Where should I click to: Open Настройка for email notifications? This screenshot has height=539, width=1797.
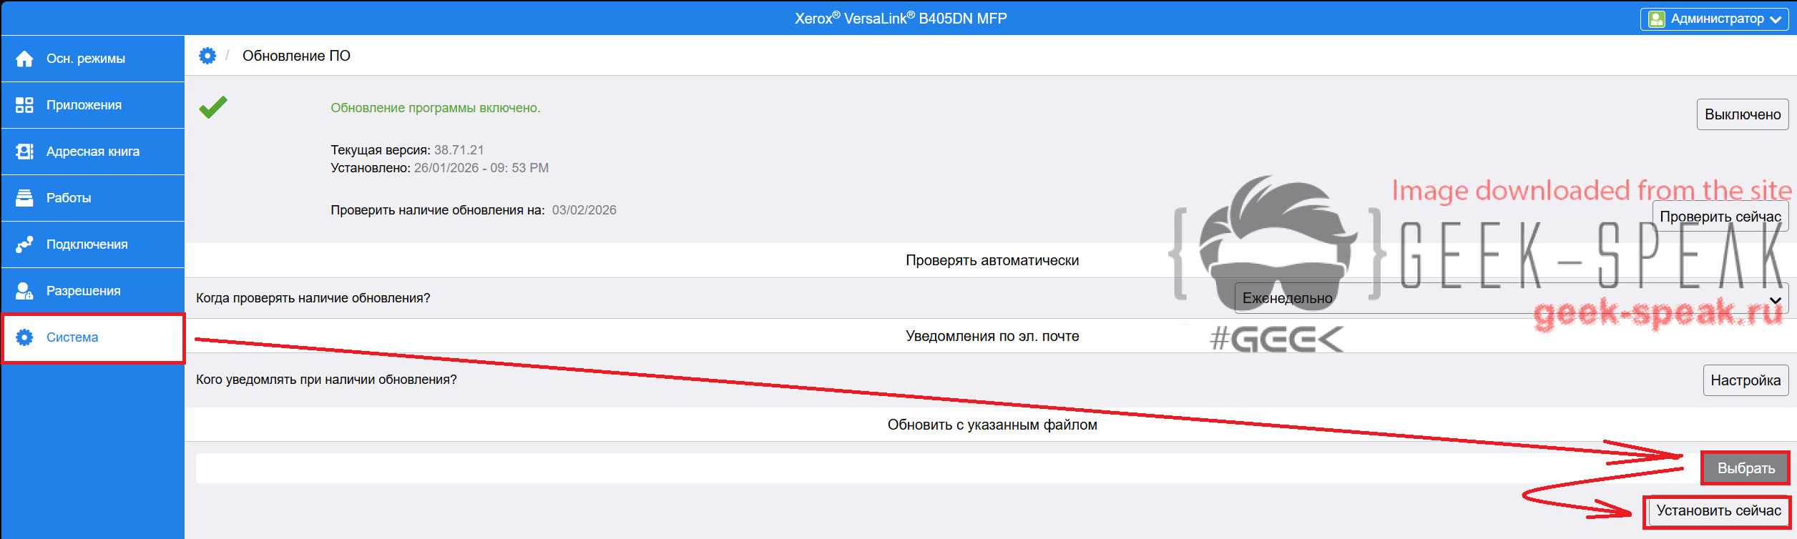[x=1745, y=380]
